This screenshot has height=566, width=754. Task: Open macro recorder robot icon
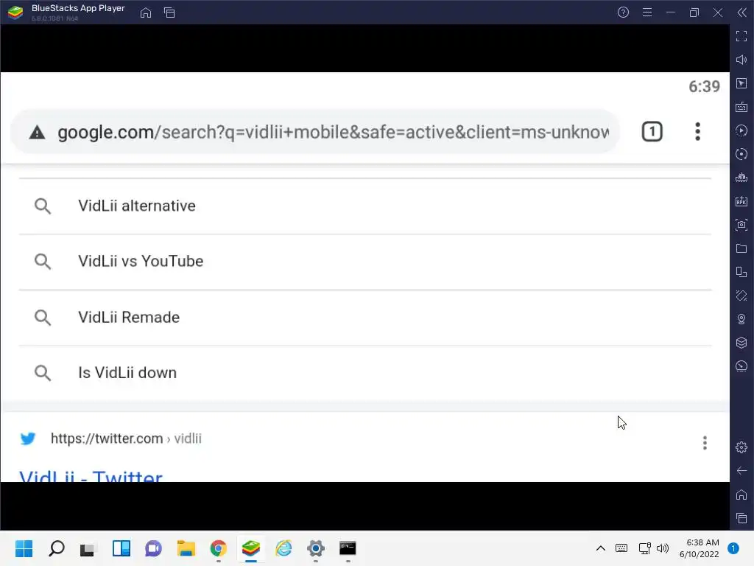[x=741, y=178]
